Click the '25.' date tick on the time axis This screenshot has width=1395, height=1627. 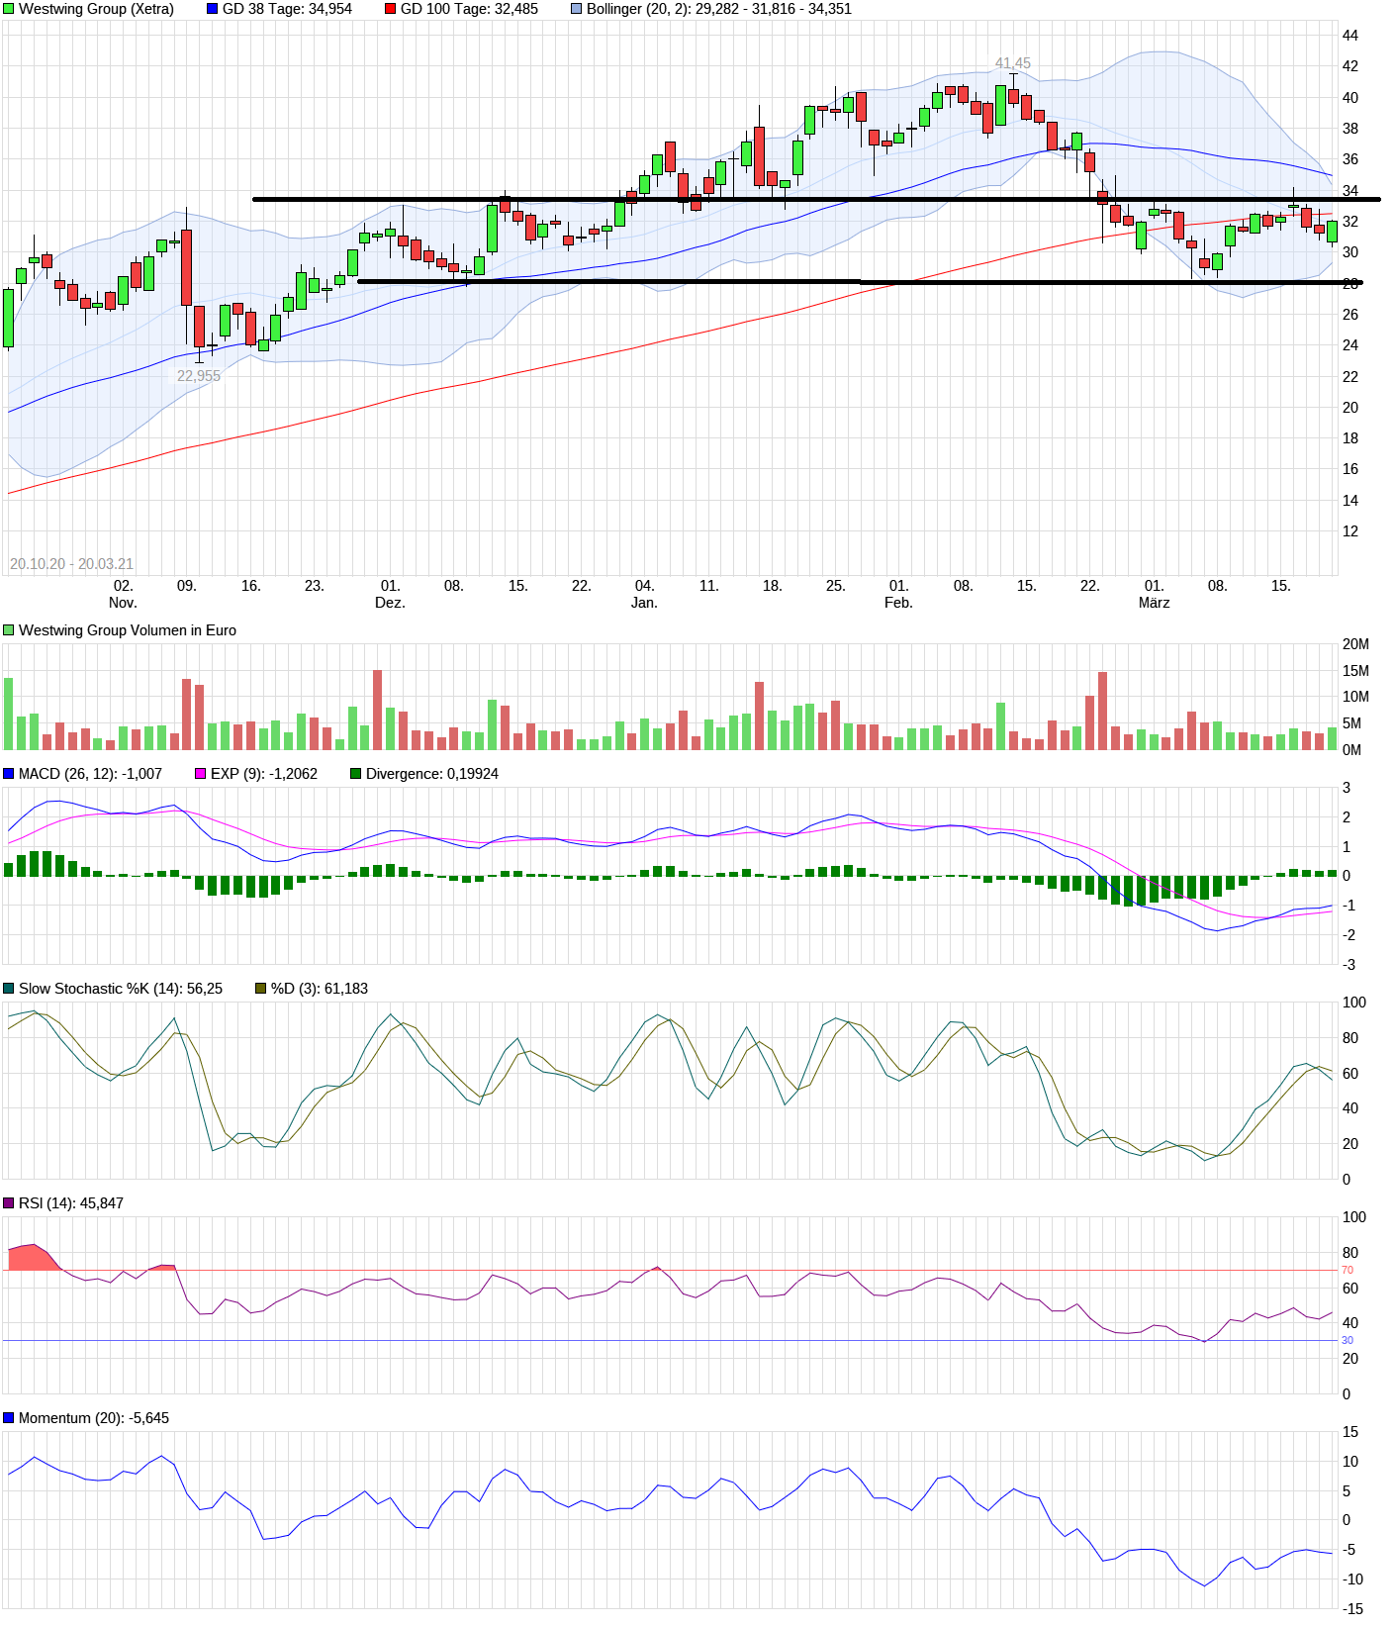pos(836,586)
